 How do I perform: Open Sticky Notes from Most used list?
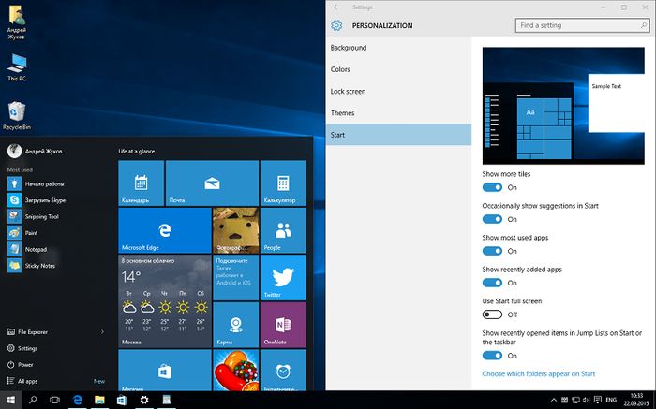tap(41, 266)
